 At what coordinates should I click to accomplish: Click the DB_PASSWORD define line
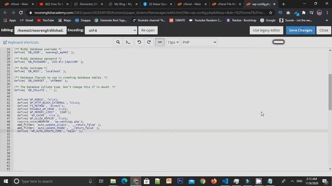[x=49, y=62]
